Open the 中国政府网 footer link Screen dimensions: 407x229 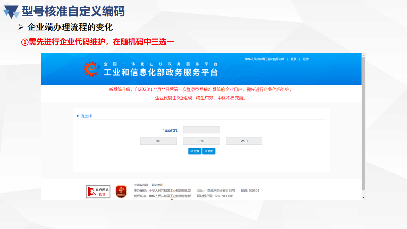pos(141,185)
